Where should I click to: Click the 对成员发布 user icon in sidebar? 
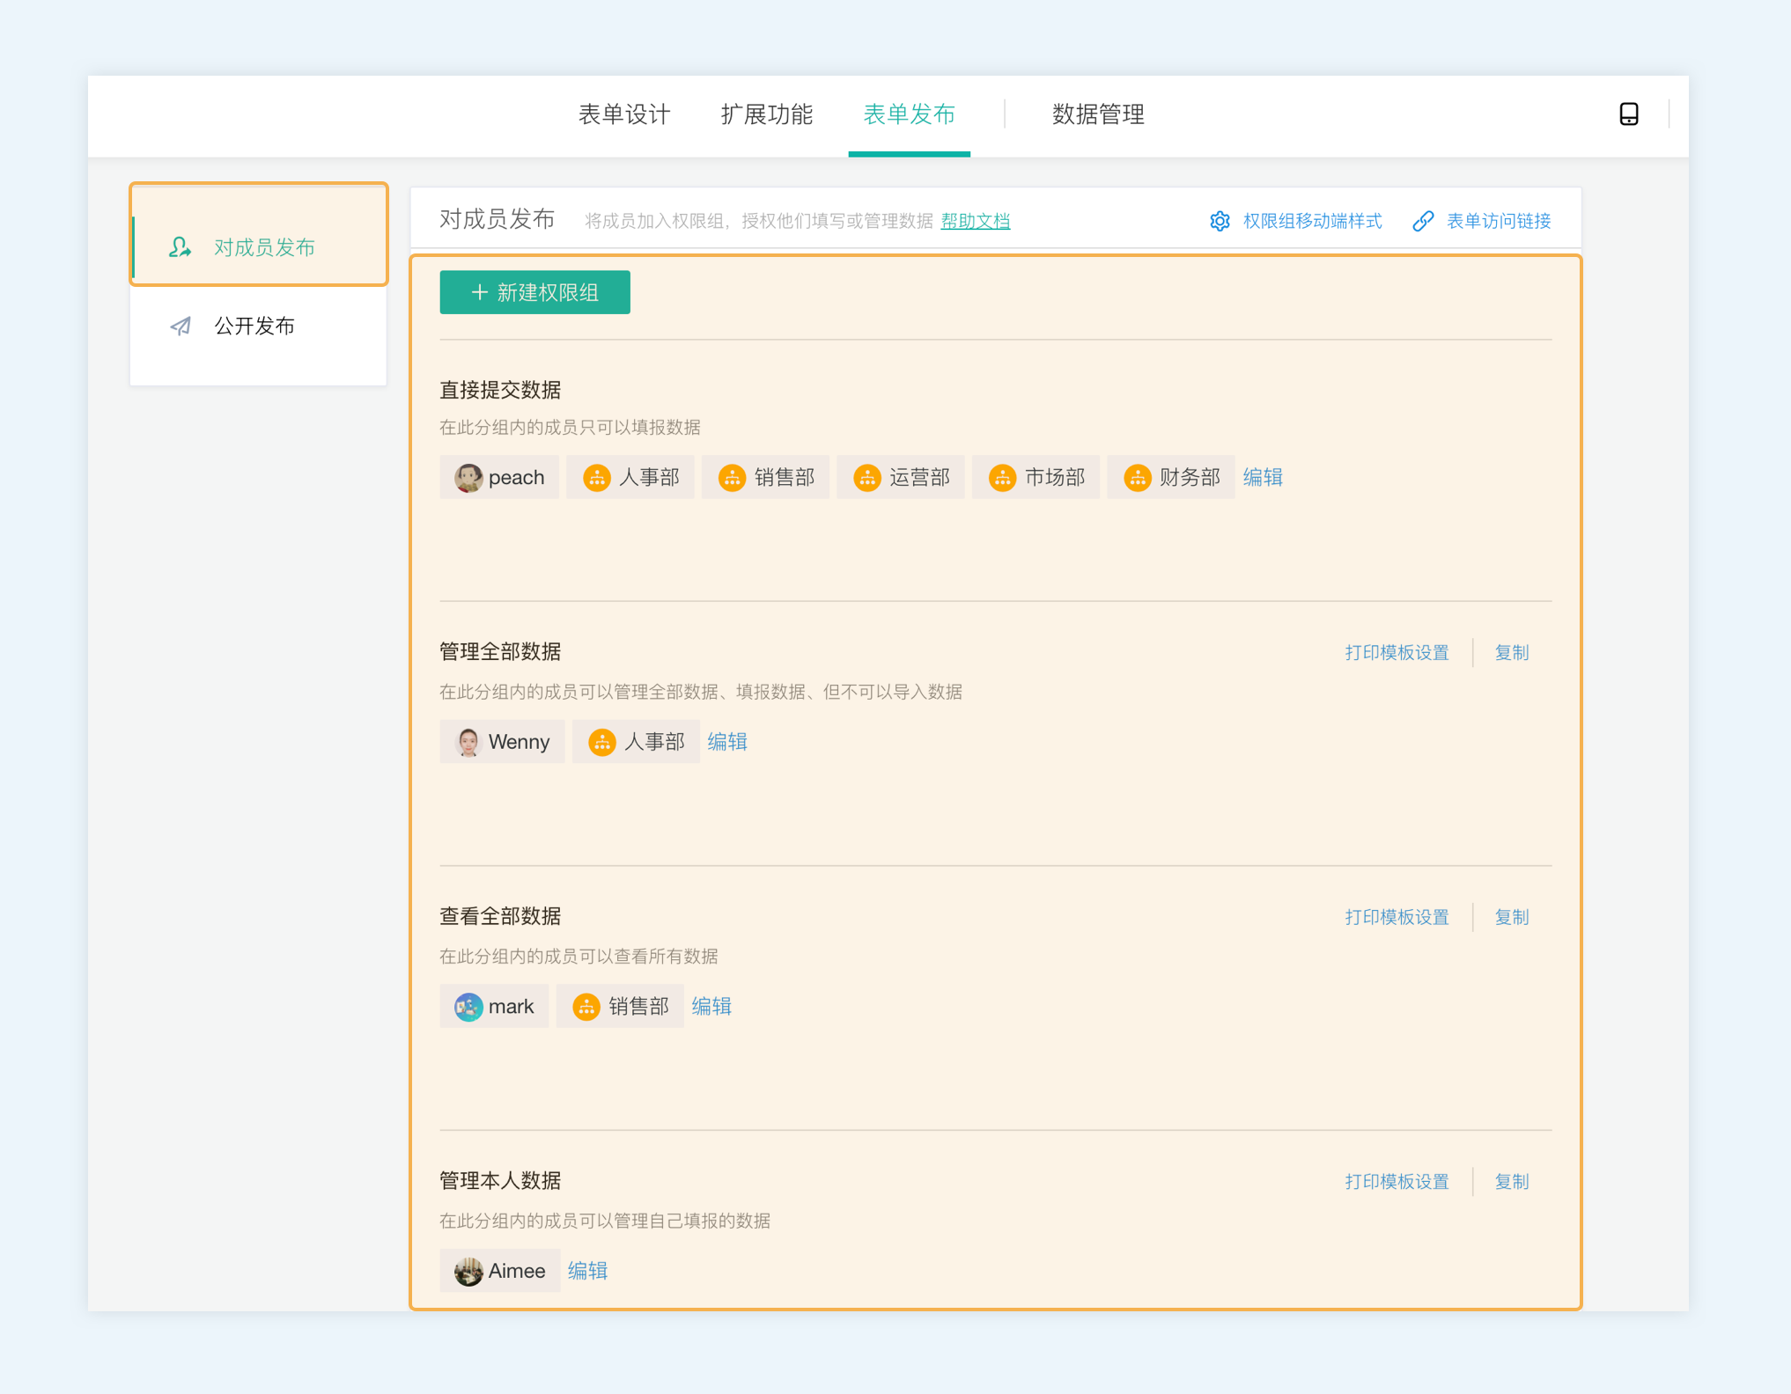[x=180, y=247]
